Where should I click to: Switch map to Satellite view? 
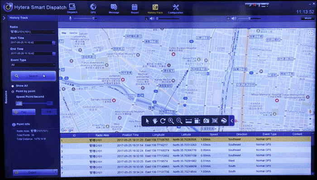73,33
